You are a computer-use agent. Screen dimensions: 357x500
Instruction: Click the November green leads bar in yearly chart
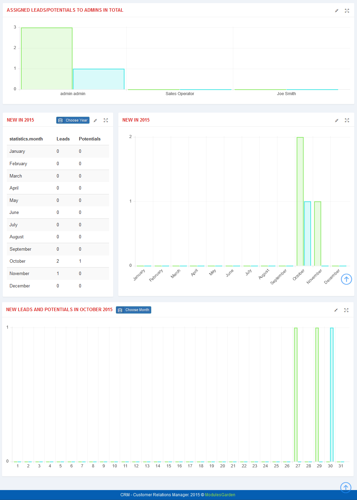tap(318, 234)
